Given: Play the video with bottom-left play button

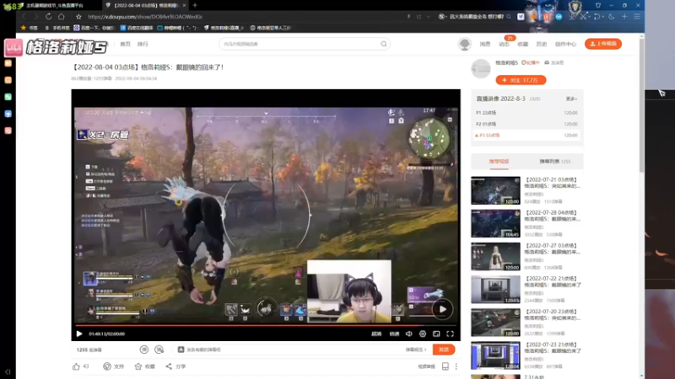Looking at the screenshot, I should [x=79, y=334].
